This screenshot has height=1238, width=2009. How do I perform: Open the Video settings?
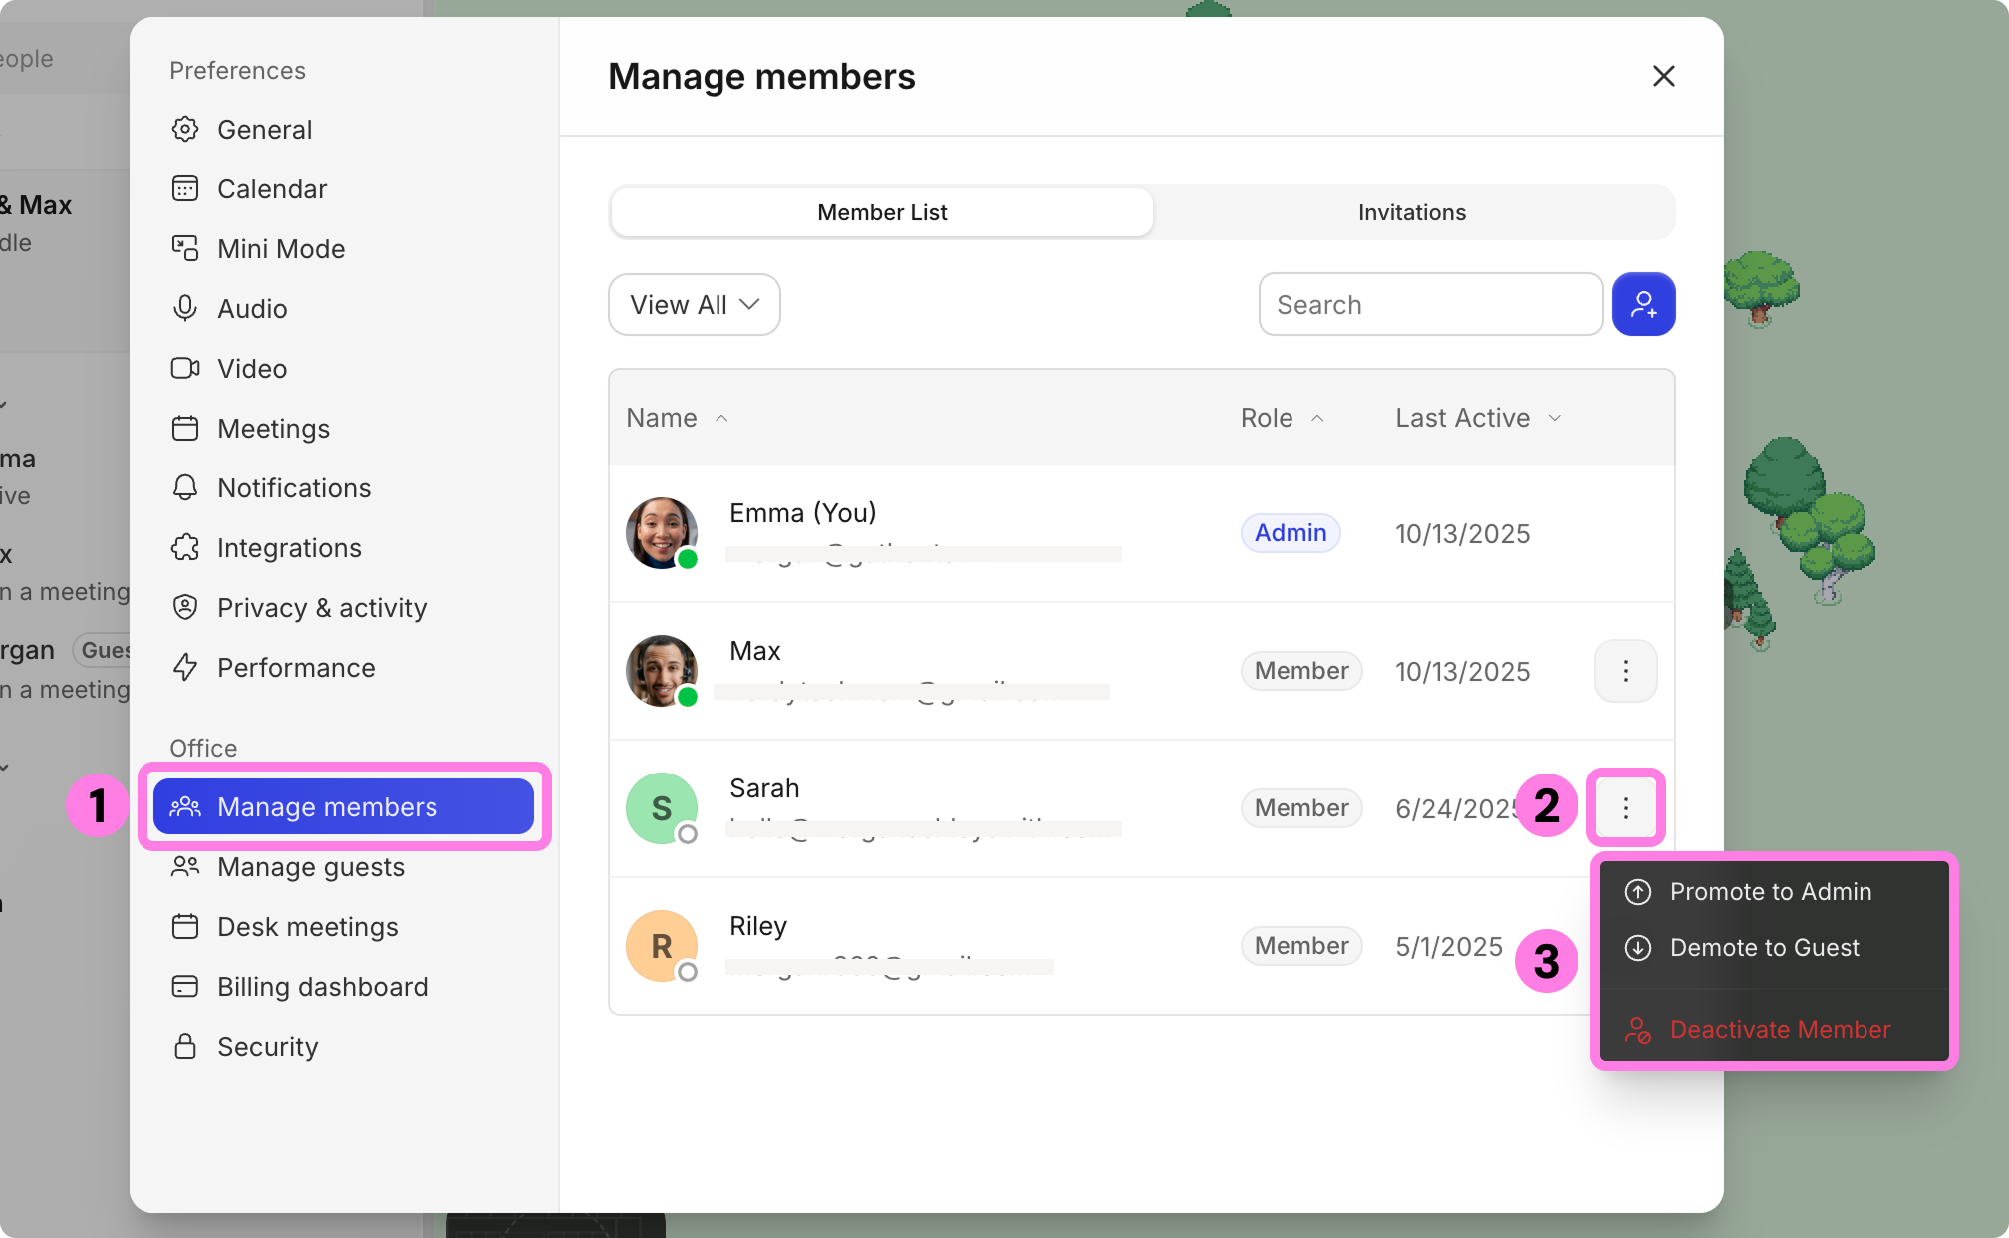[x=344, y=369]
